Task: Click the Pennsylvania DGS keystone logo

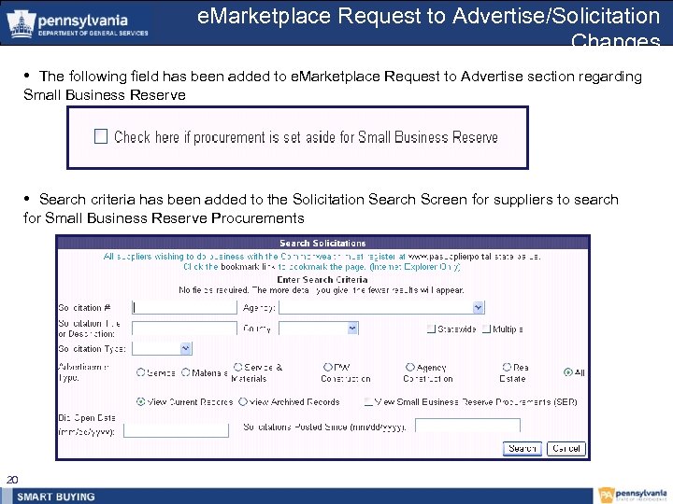Action: pos(20,24)
